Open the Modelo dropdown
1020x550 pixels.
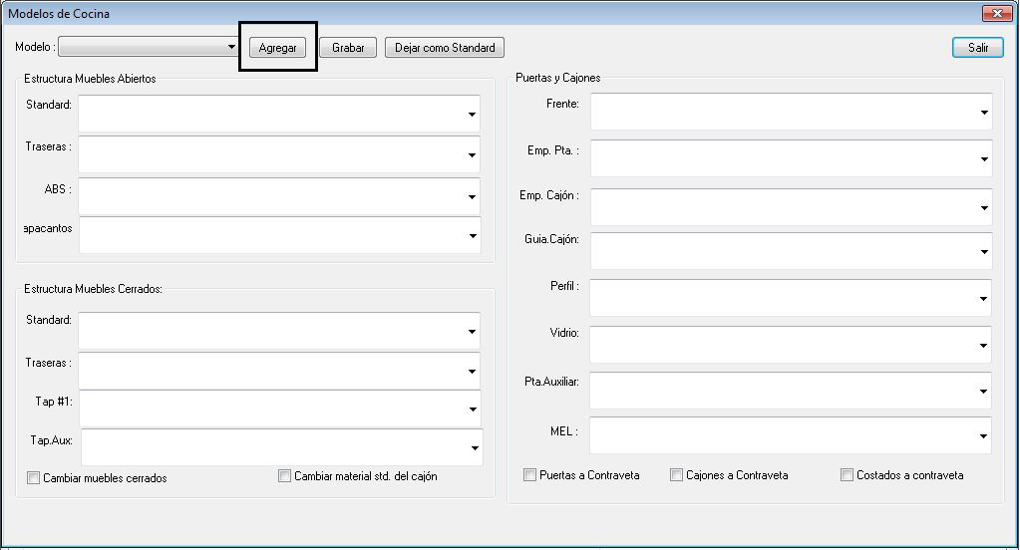click(x=149, y=47)
